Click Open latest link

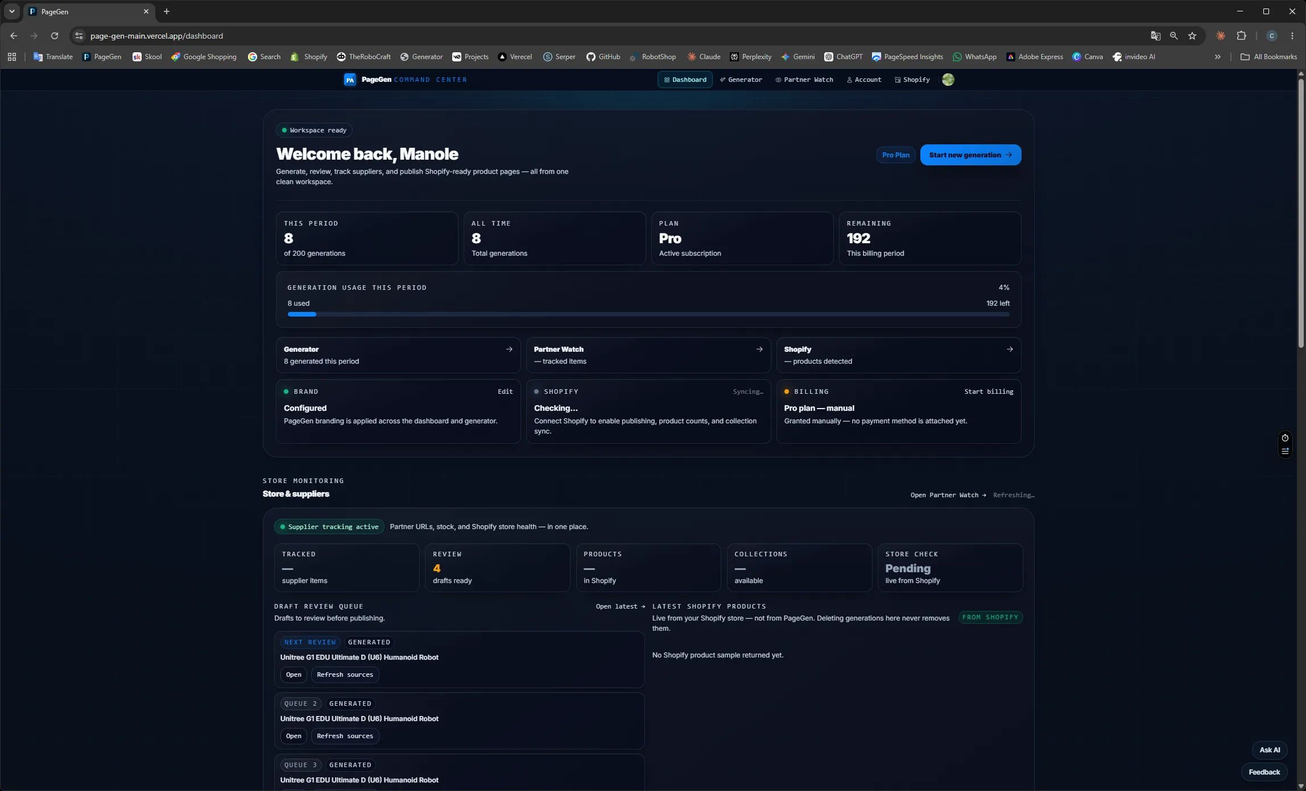[621, 607]
